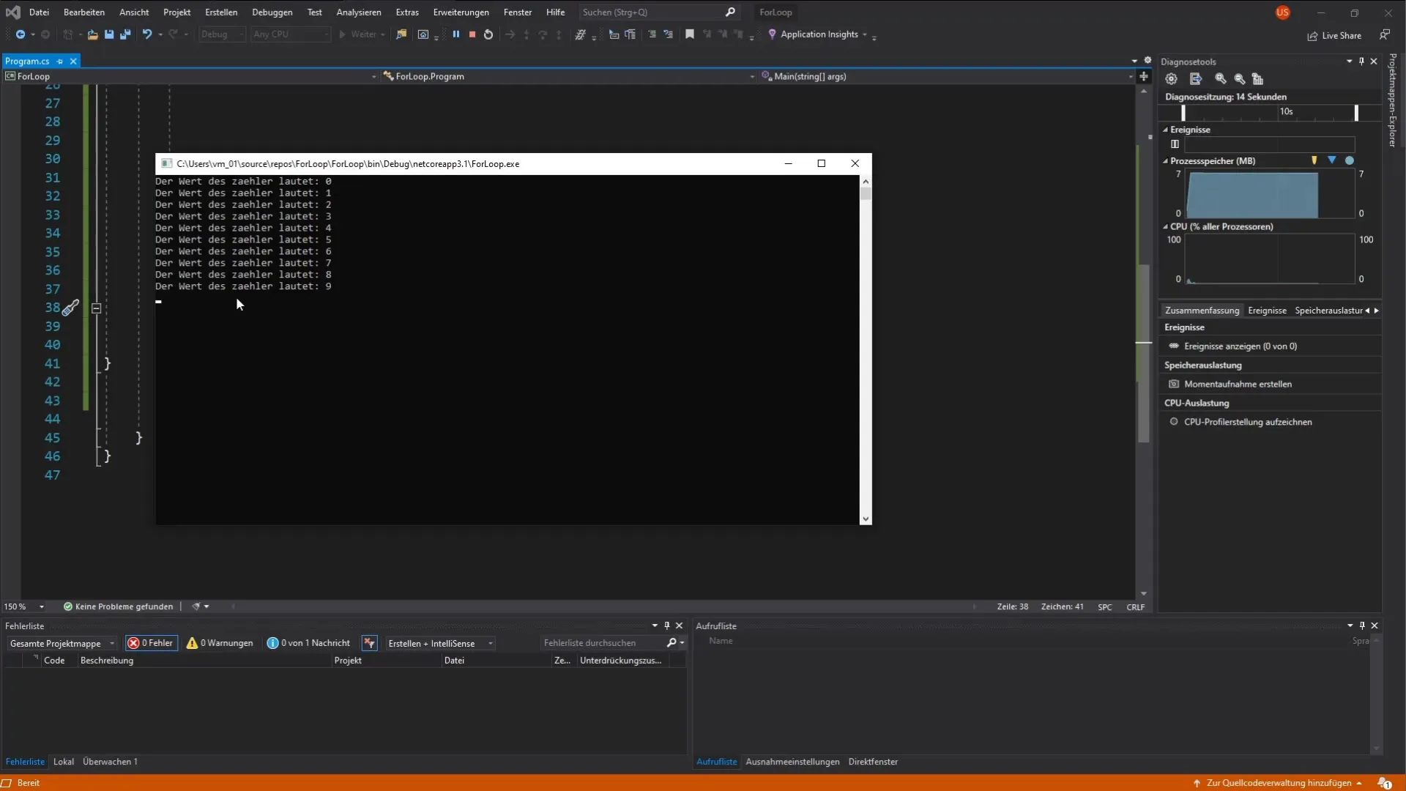1406x791 pixels.
Task: Pin the Fehlerliste panel
Action: [x=666, y=626]
